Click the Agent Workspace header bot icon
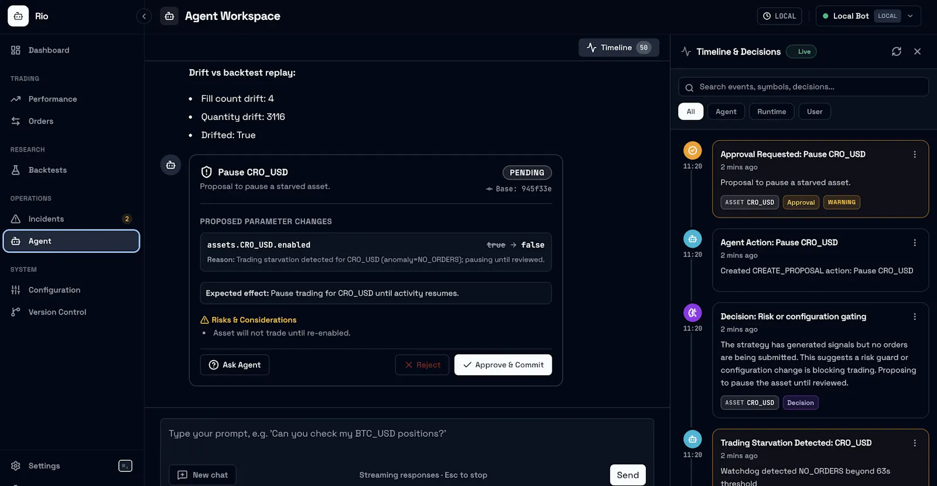 pos(169,16)
